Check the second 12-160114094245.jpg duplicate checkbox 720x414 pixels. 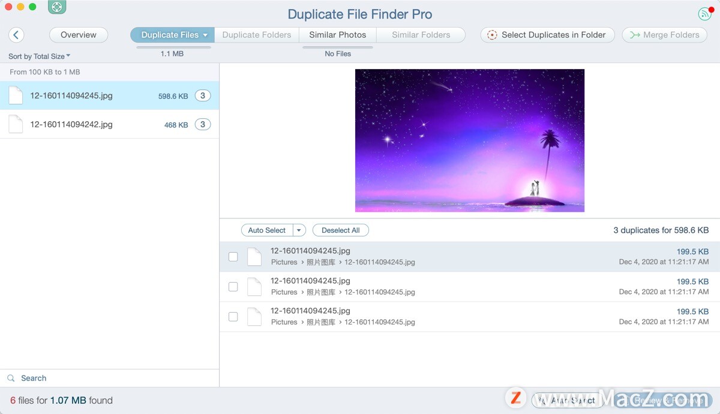click(x=233, y=287)
